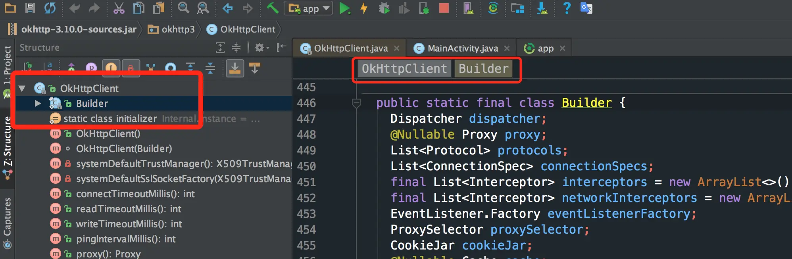Click Builder editor breadcrumb above code
Screen dimensions: 792x259
click(484, 69)
